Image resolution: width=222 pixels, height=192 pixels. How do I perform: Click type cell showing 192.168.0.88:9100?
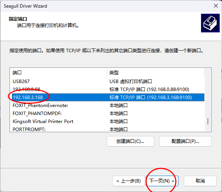tap(149, 90)
